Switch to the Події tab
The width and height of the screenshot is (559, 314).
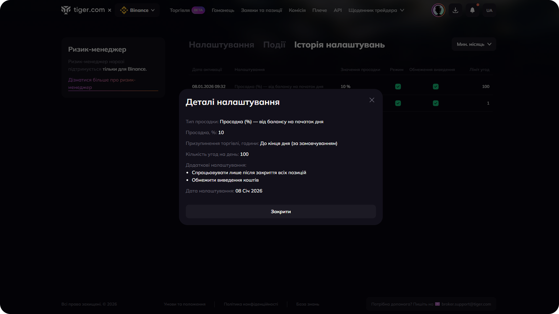tap(274, 44)
